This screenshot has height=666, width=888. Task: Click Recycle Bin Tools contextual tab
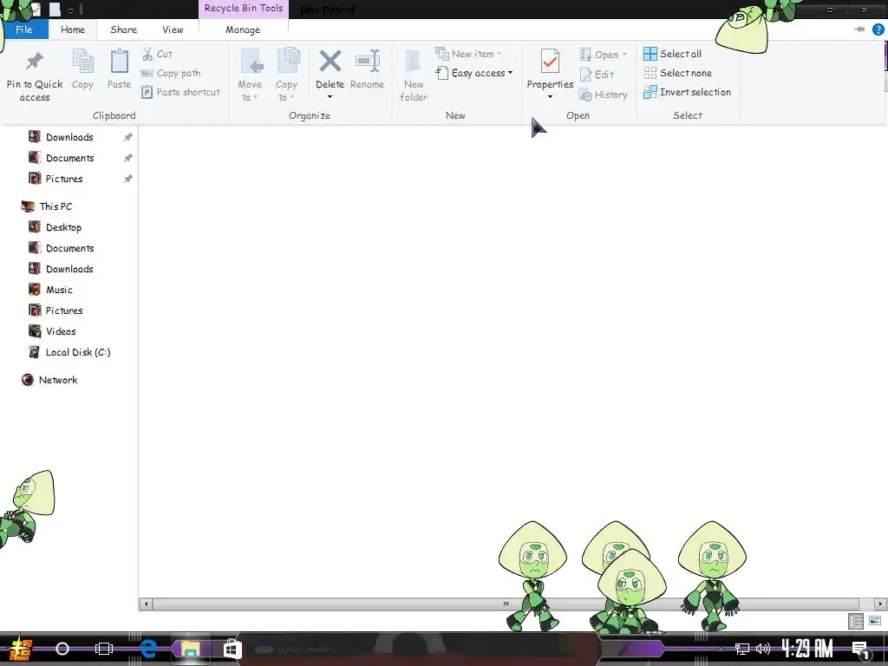coord(244,9)
